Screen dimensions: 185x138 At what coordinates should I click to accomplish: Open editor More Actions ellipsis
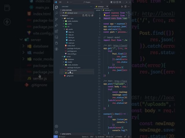pyautogui.click(x=129, y=6)
